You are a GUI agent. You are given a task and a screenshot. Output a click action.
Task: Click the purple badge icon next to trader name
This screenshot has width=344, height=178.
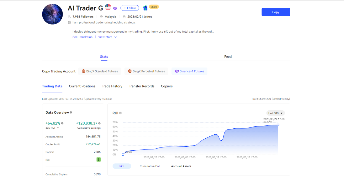coord(115,8)
